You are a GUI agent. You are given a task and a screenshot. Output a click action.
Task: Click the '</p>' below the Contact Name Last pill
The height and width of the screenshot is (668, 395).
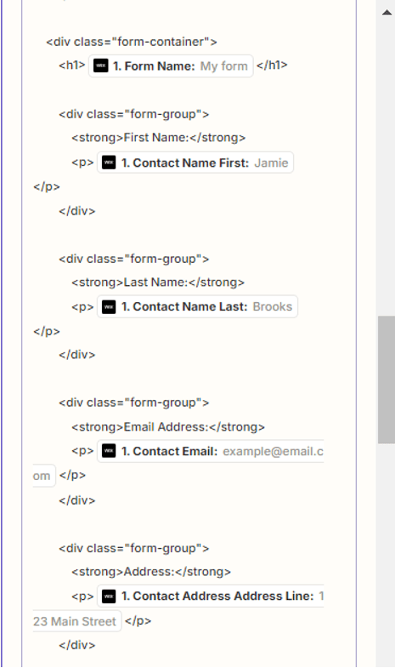pyautogui.click(x=47, y=331)
